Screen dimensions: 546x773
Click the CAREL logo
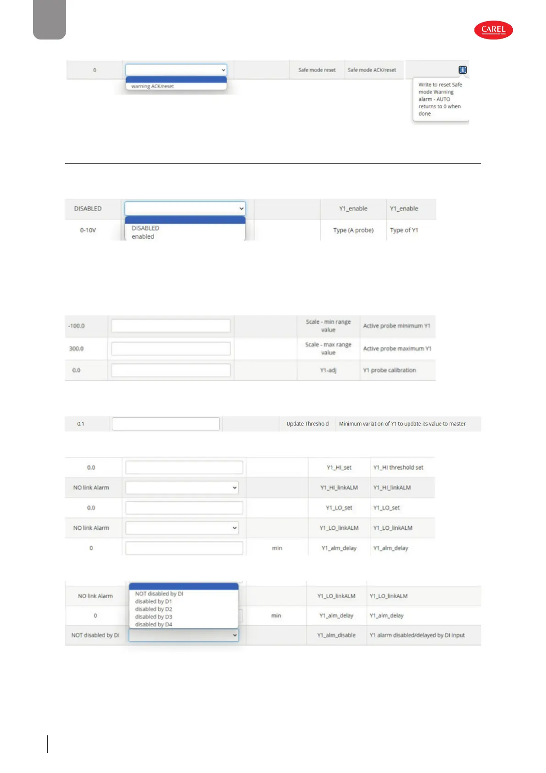click(x=493, y=30)
